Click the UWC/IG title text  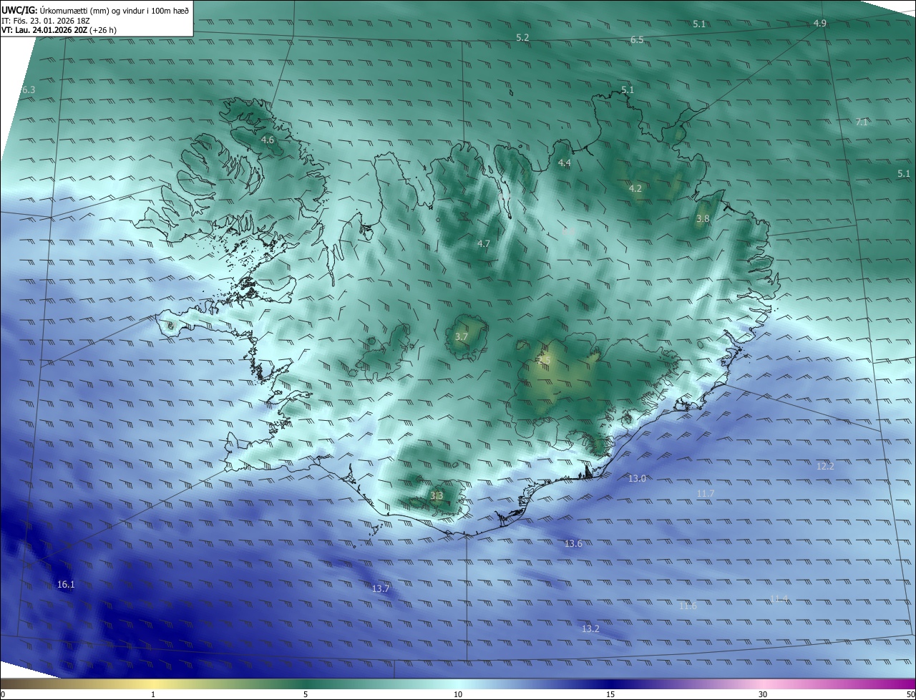[x=19, y=11]
